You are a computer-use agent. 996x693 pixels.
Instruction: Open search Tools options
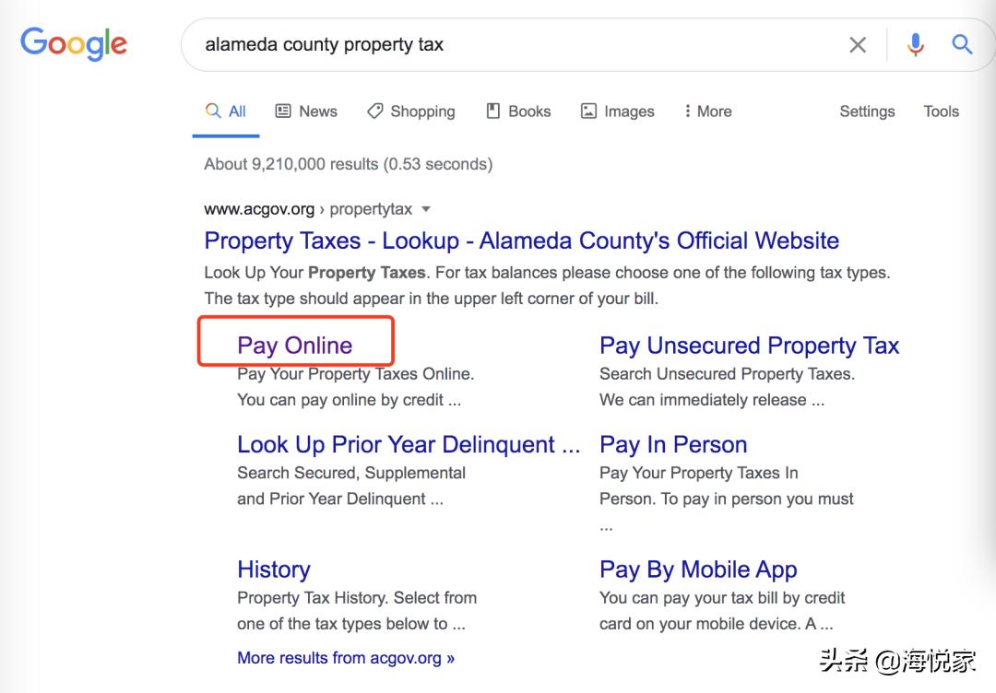(x=941, y=112)
